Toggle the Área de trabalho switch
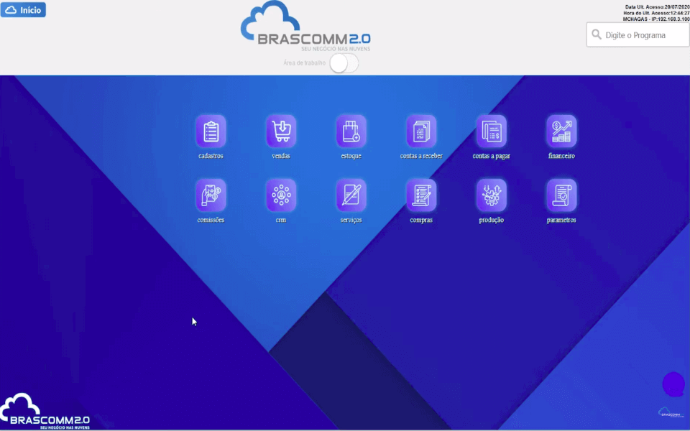The image size is (690, 431). pos(344,63)
